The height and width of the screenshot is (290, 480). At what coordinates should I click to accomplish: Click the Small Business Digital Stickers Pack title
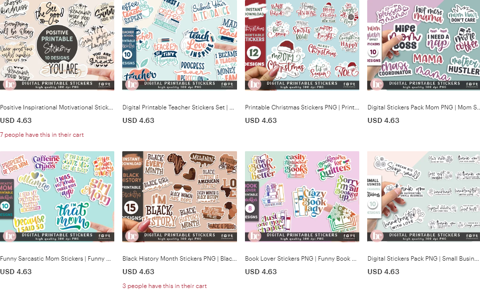coord(423,259)
